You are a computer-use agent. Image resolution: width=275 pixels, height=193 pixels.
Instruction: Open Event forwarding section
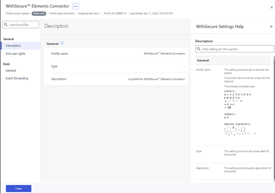point(17,78)
